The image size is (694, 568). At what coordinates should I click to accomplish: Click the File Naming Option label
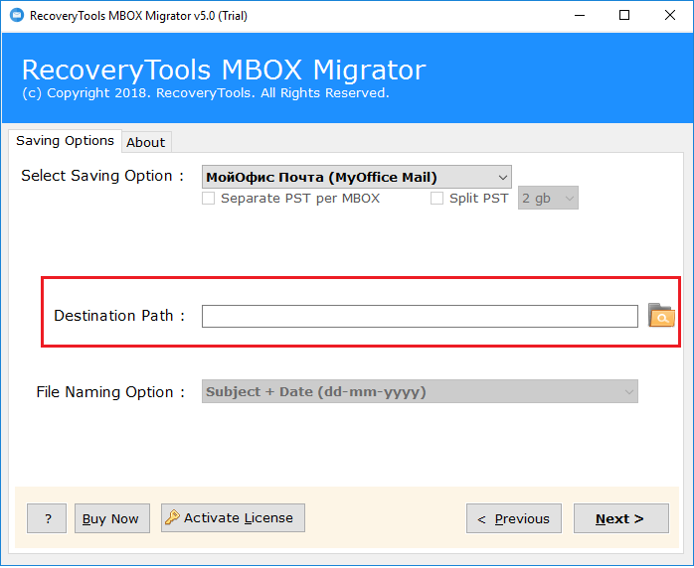pos(110,392)
